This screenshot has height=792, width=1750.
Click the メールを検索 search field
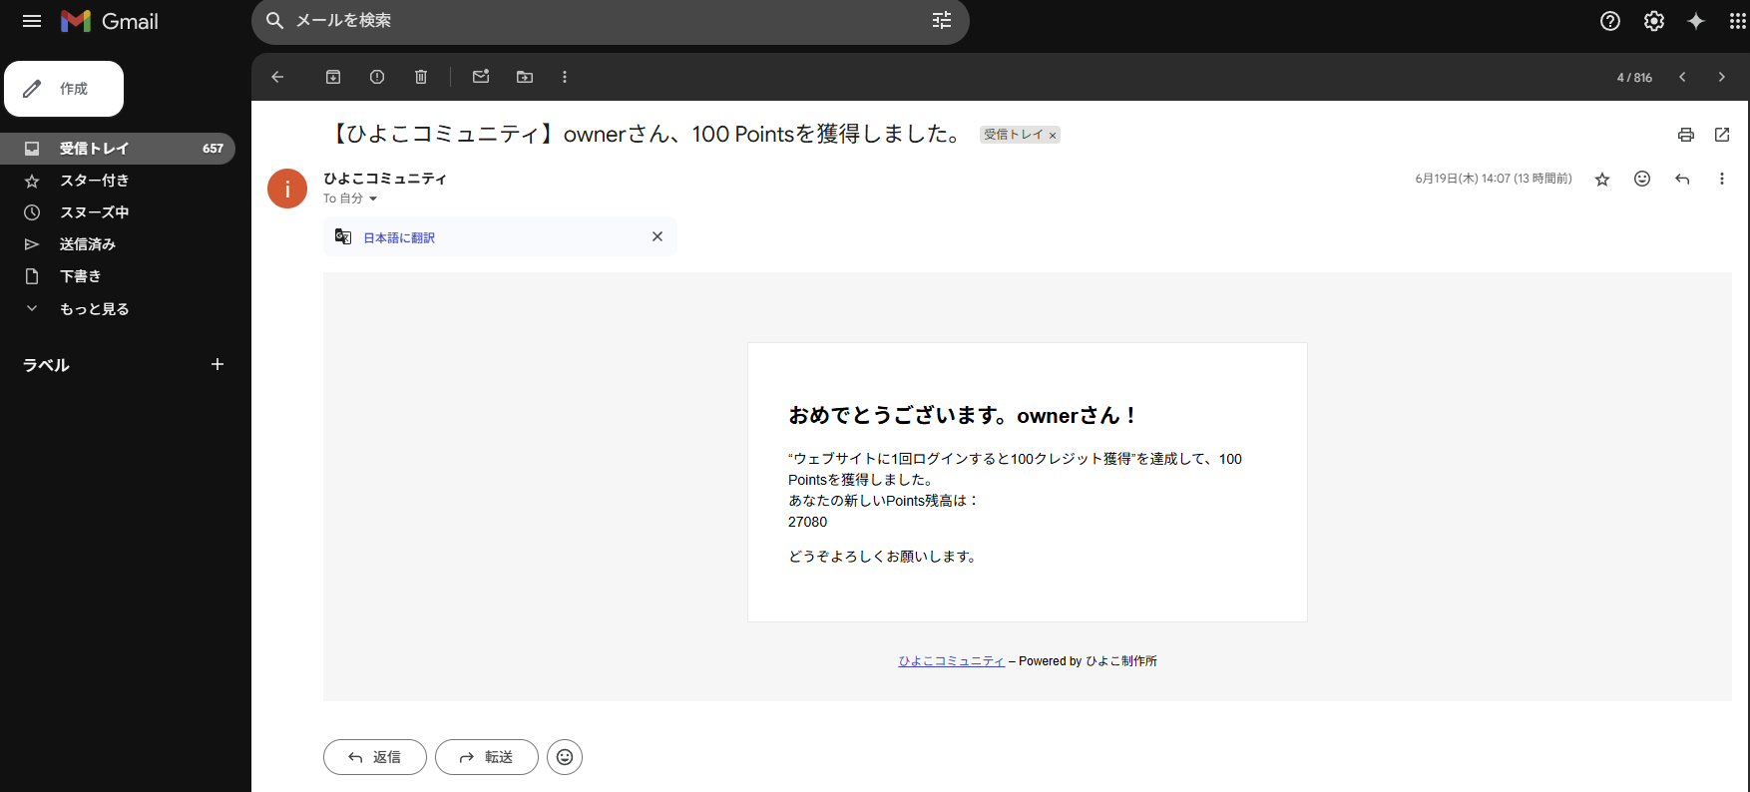coord(599,21)
